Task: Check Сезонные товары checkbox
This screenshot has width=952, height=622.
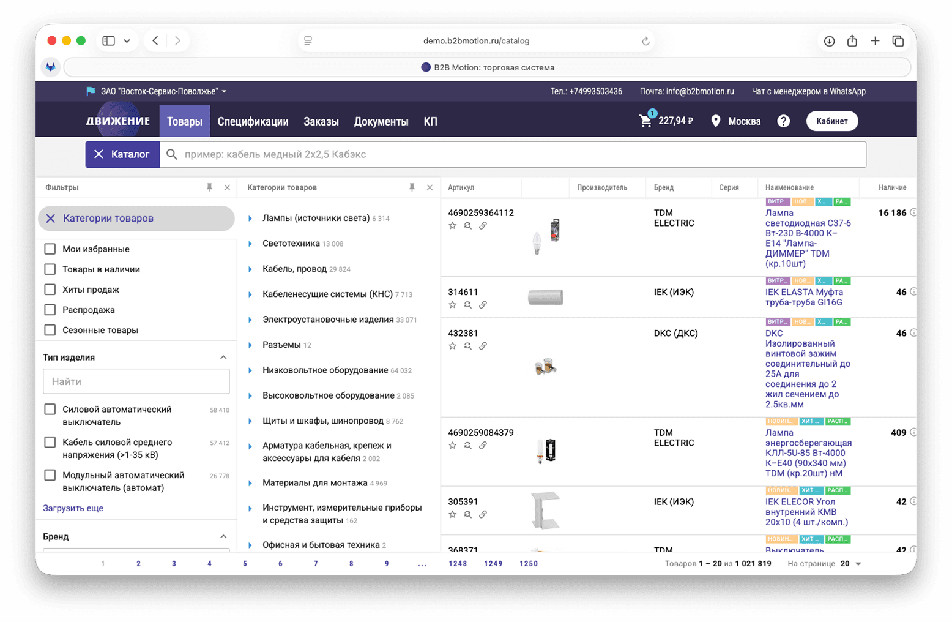Action: coord(50,330)
